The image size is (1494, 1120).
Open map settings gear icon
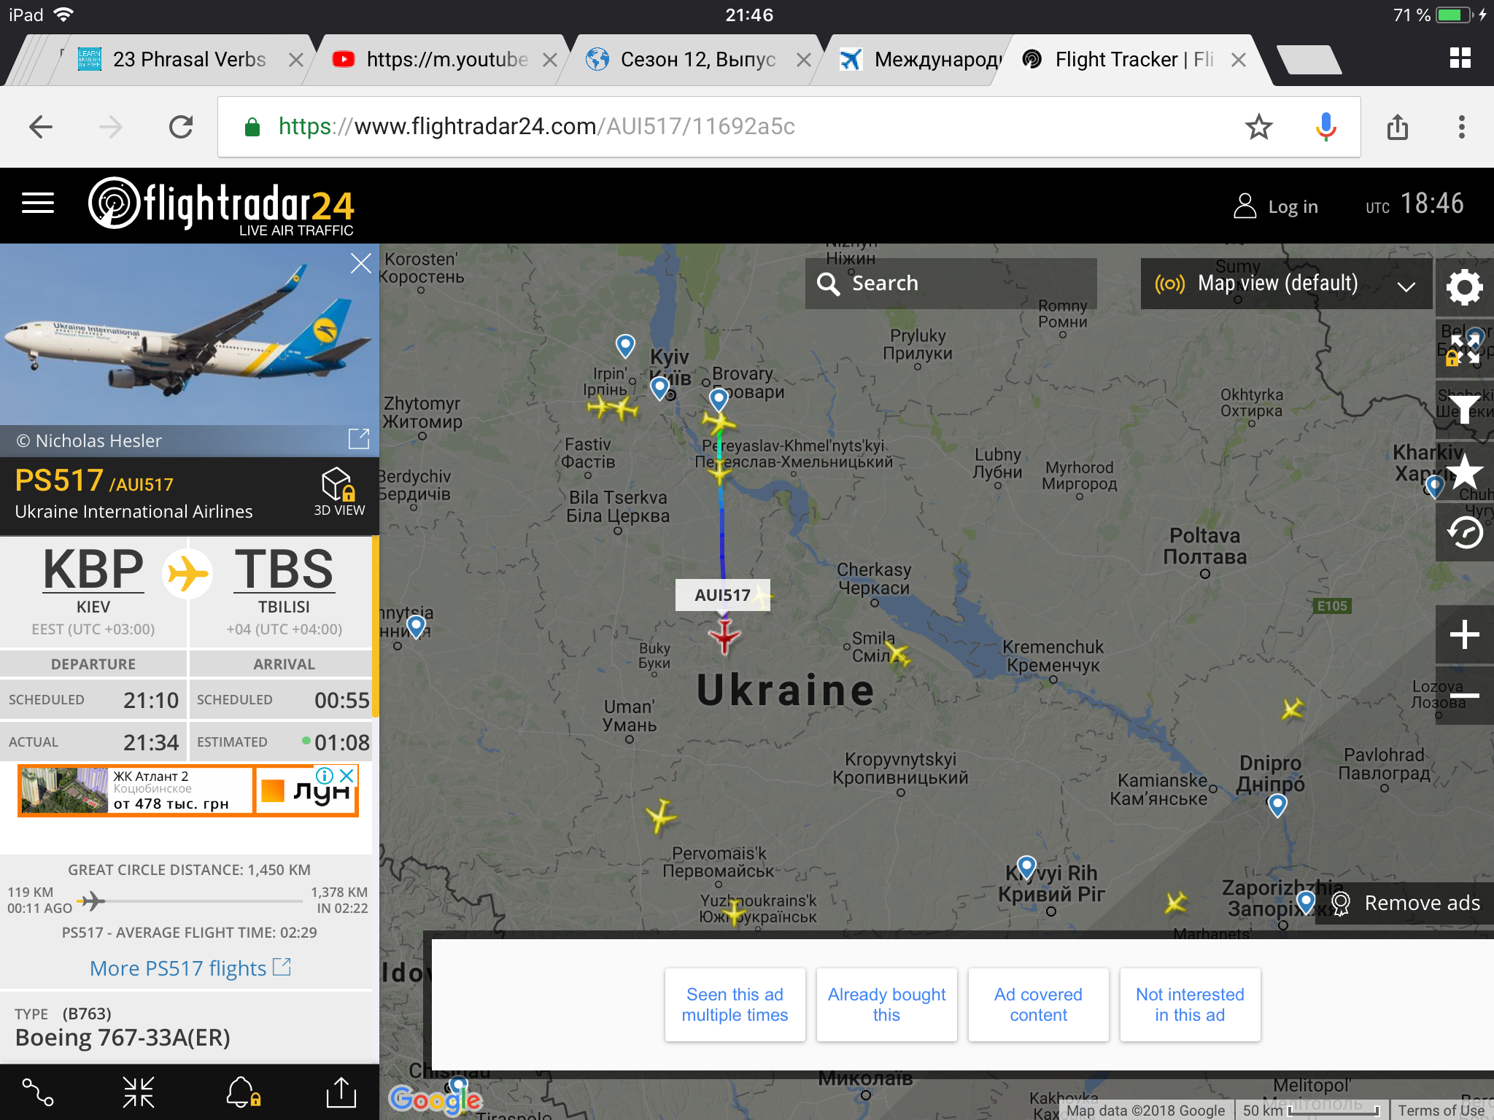click(x=1464, y=287)
